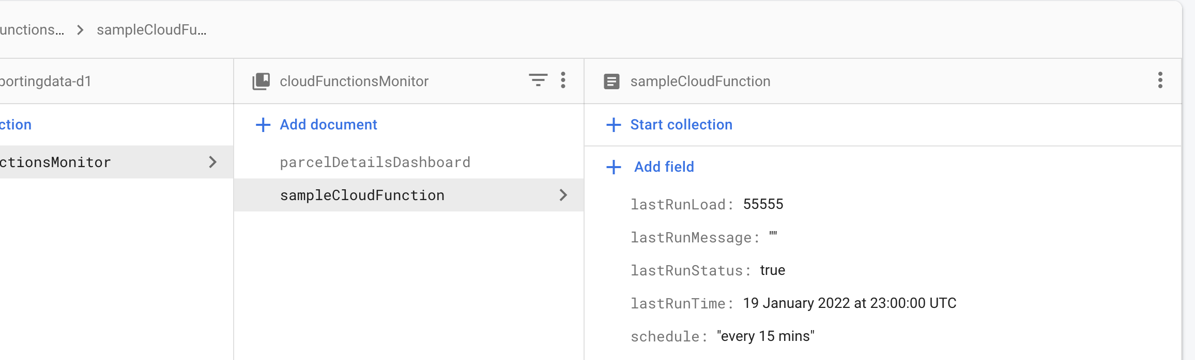This screenshot has width=1195, height=360.
Task: Open cloudFunctionsMonitor collection three-dot menu
Action: point(563,80)
